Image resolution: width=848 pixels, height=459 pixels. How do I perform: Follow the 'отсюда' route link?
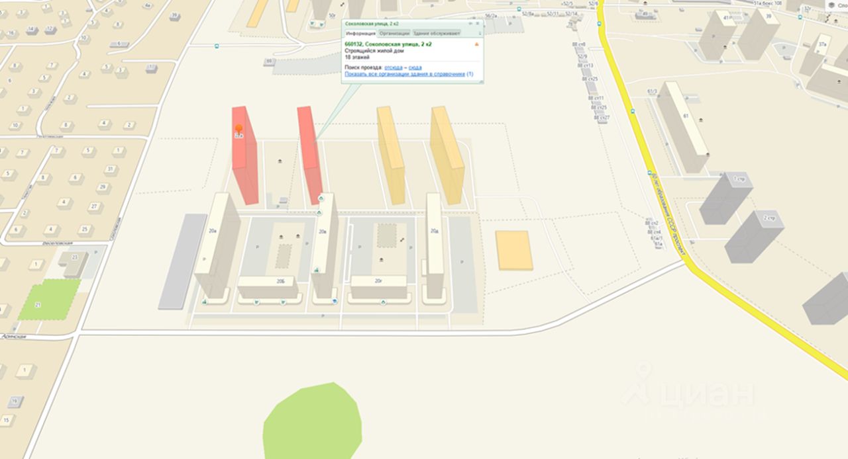pyautogui.click(x=394, y=68)
